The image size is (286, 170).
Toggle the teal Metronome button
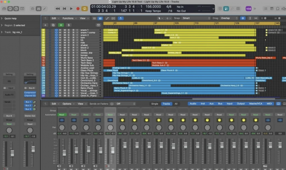pos(226,9)
